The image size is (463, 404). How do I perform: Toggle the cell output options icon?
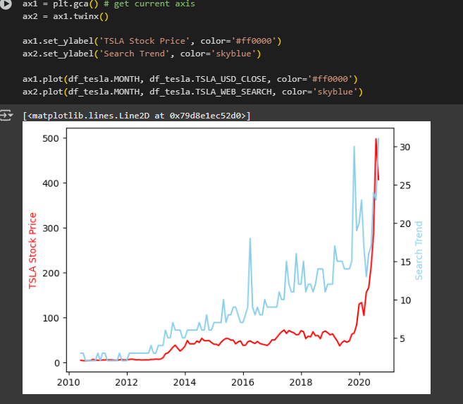pyautogui.click(x=6, y=115)
